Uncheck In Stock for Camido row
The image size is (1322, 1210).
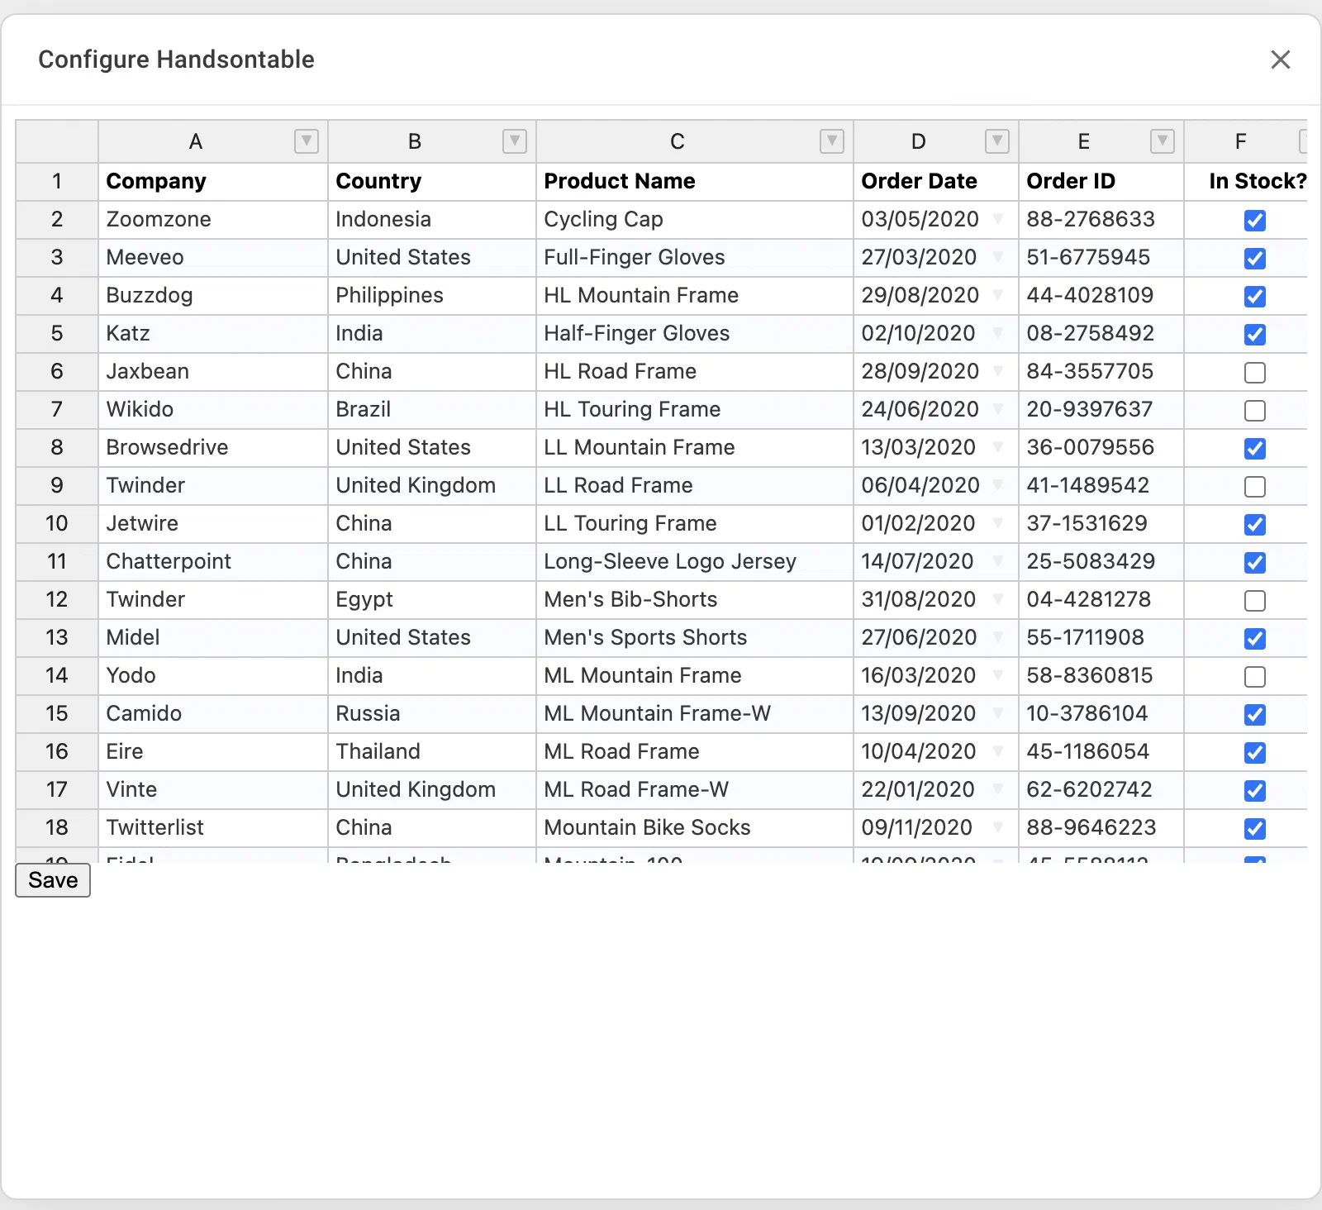click(1255, 715)
